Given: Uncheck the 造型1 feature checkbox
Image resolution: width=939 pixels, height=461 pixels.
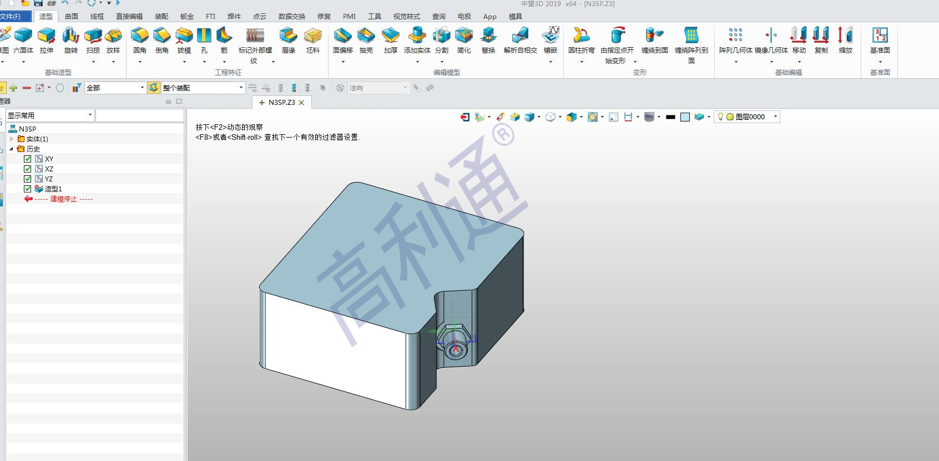Looking at the screenshot, I should point(28,189).
